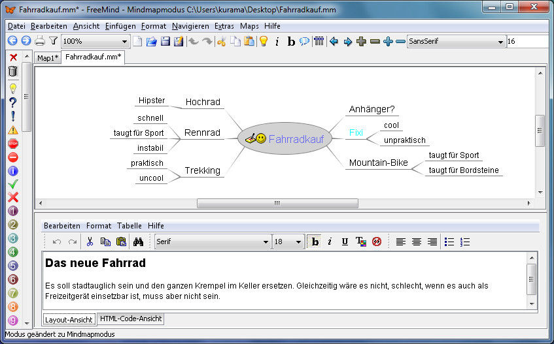Expand the editor font size 18 dropdown
554x344 pixels.
[298, 242]
